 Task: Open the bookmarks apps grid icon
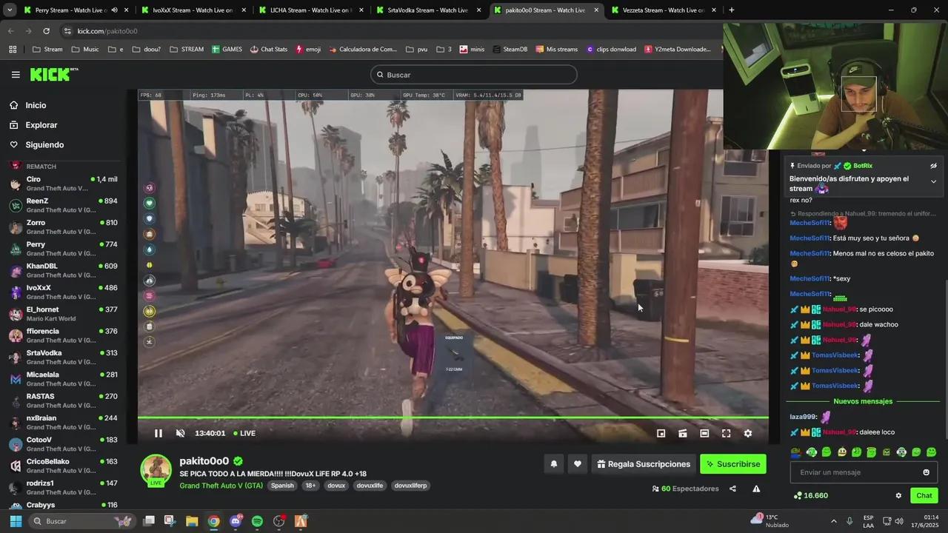[x=13, y=50]
